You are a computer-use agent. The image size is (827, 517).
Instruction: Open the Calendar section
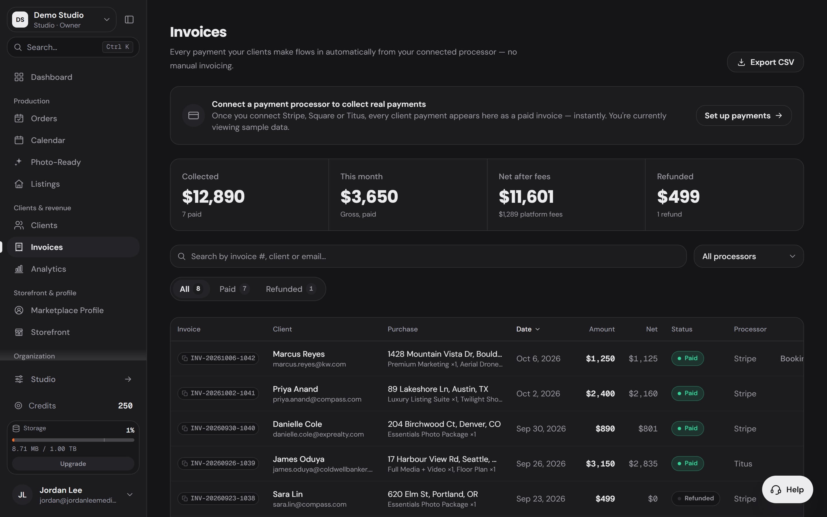tap(73, 140)
